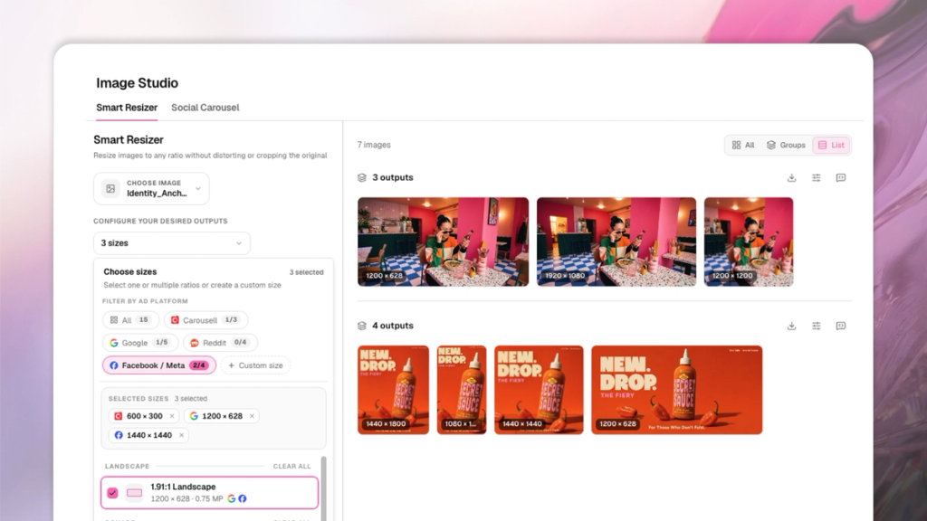Download the 3 outputs group
The width and height of the screenshot is (927, 521).
click(x=791, y=178)
